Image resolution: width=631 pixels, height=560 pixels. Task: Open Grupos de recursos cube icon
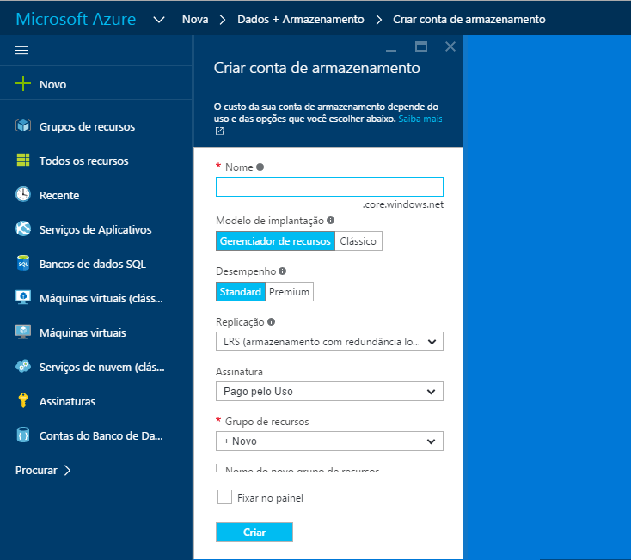pyautogui.click(x=23, y=126)
